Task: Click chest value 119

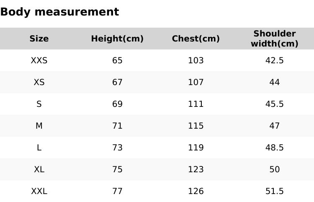Action: point(196,148)
